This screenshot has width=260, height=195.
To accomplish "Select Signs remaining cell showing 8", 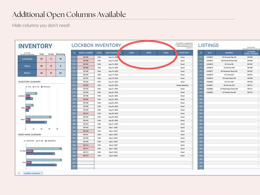I will [x=61, y=66].
